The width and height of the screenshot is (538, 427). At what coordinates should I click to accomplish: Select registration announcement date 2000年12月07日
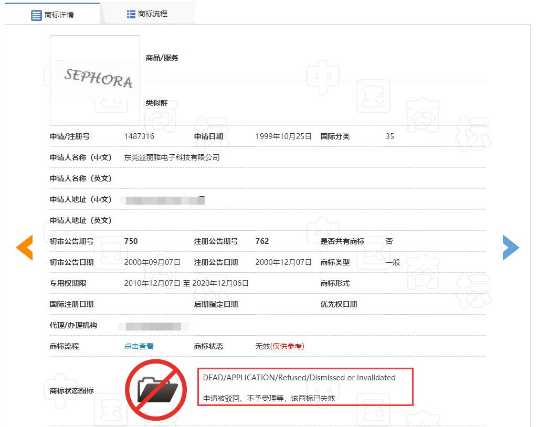(283, 262)
